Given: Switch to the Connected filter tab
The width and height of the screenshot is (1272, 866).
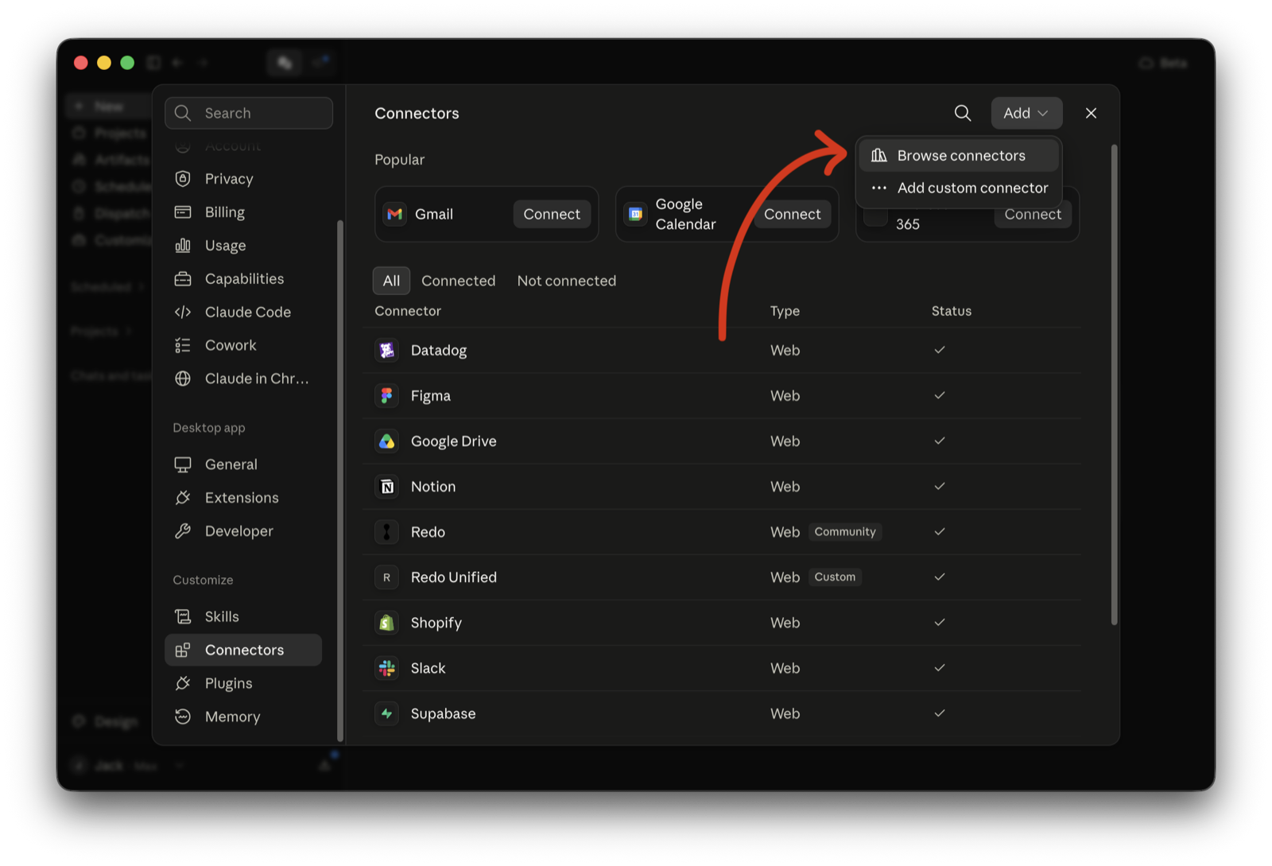Looking at the screenshot, I should pyautogui.click(x=458, y=281).
